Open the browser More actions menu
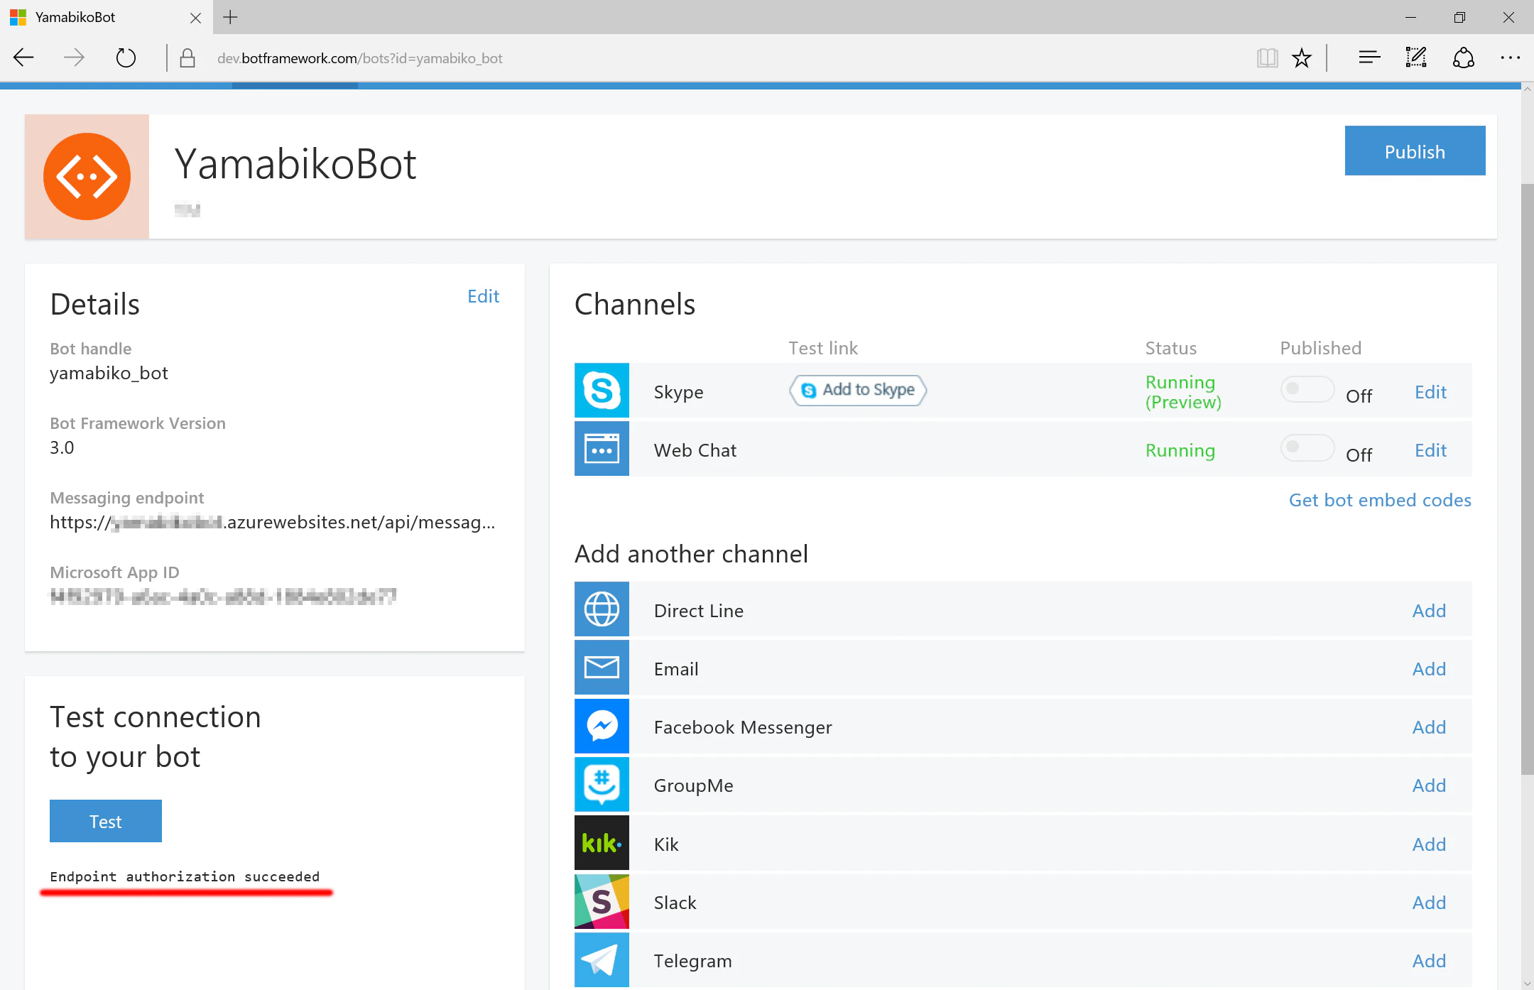 [1510, 58]
